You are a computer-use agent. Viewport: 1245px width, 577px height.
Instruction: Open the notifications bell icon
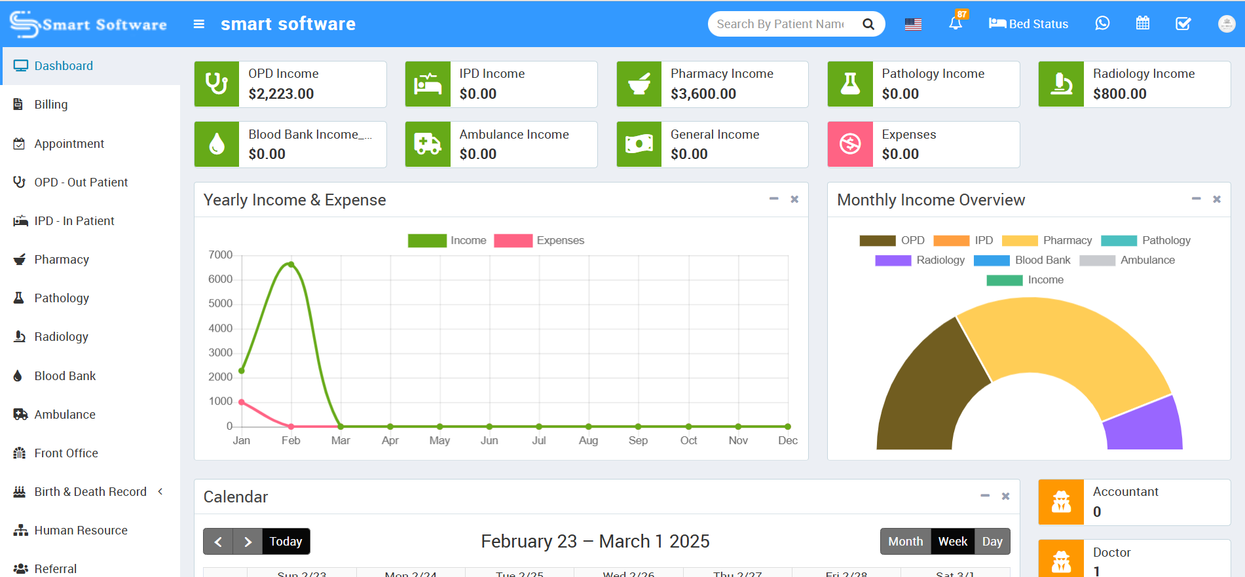coord(955,24)
